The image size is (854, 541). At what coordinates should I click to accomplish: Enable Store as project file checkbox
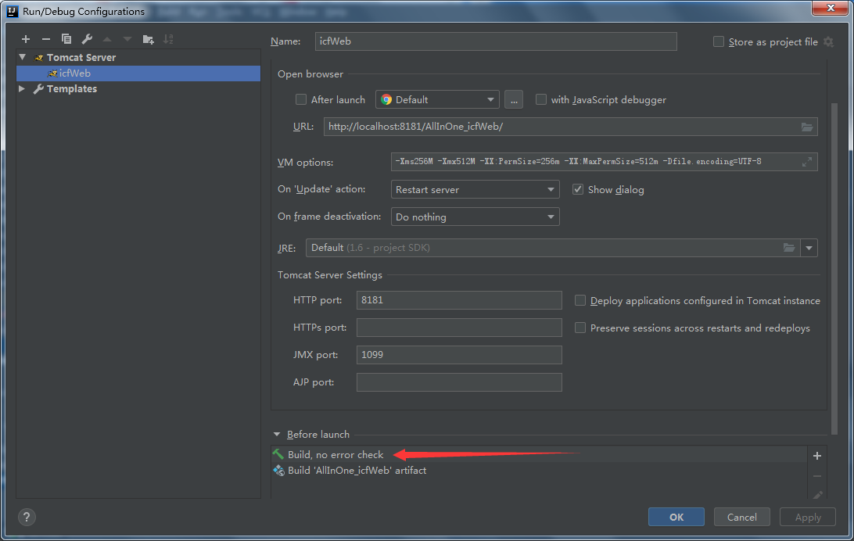point(719,42)
